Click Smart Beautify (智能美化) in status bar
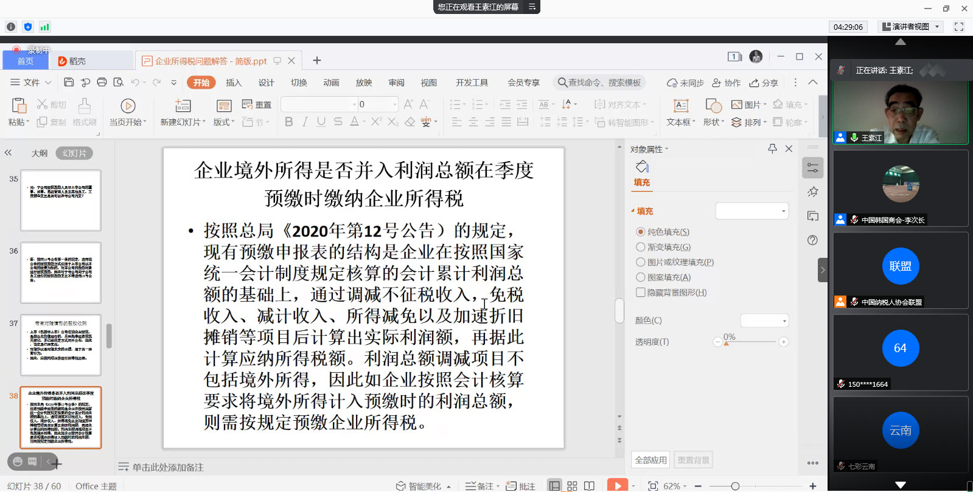973x492 pixels. 423,486
